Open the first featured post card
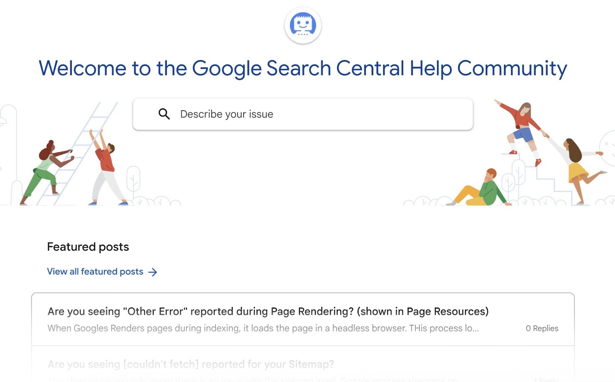615x382 pixels. click(x=303, y=319)
